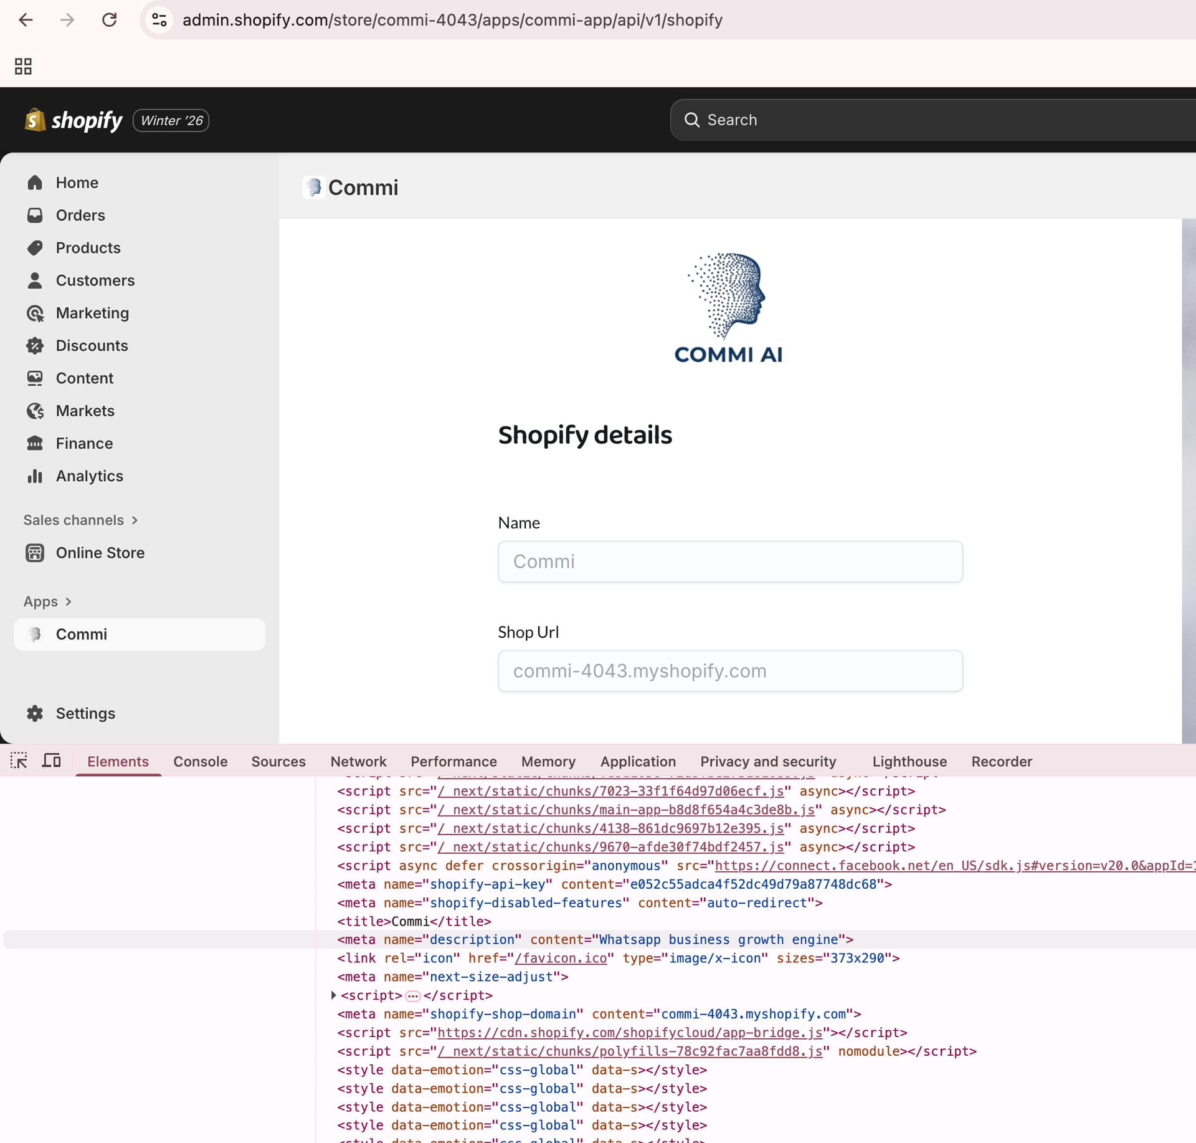Open Discounts in the sidebar
This screenshot has width=1196, height=1143.
click(92, 346)
